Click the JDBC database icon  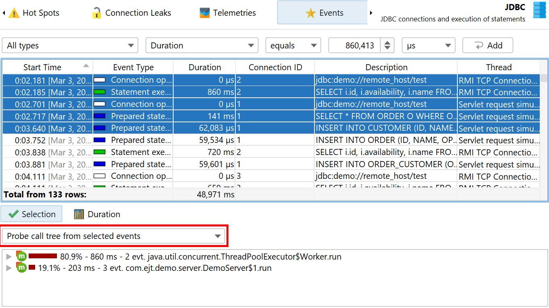pyautogui.click(x=539, y=10)
